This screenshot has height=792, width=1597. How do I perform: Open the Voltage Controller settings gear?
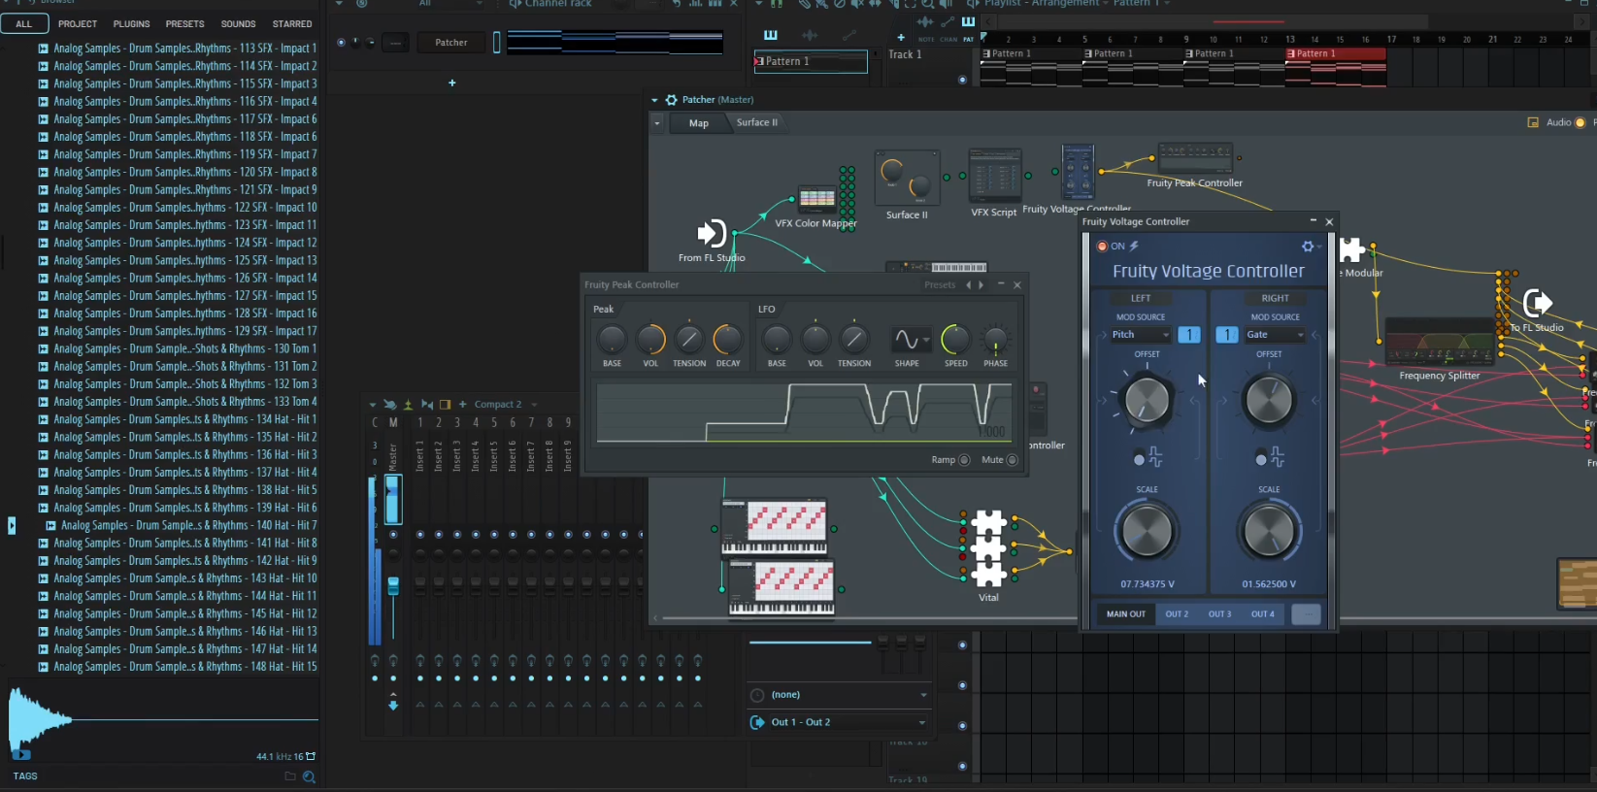click(x=1308, y=247)
